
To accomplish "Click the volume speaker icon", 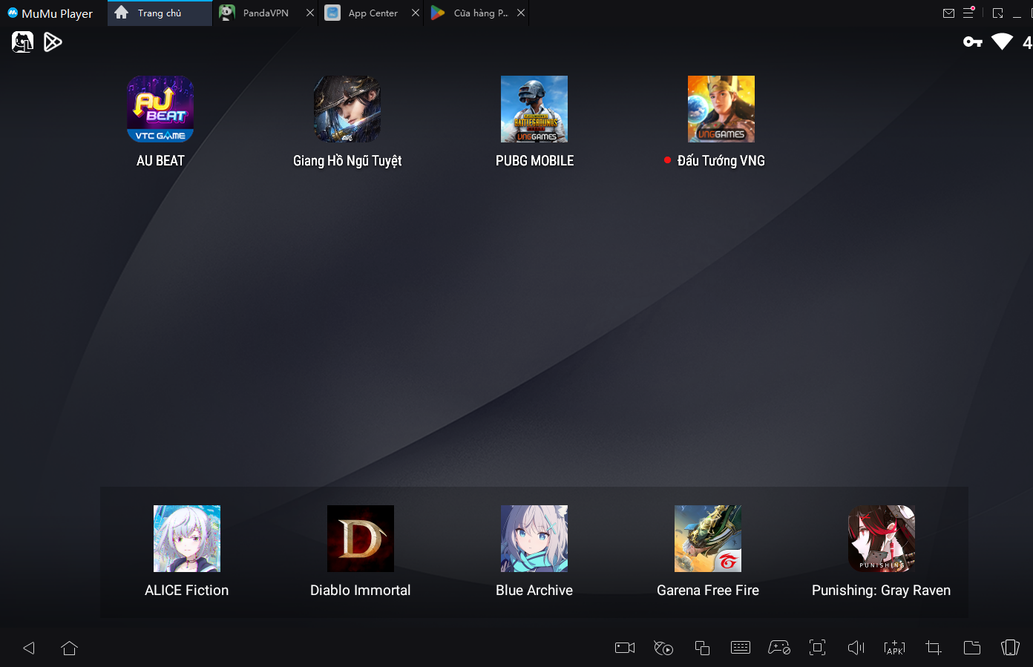I will click(x=856, y=648).
